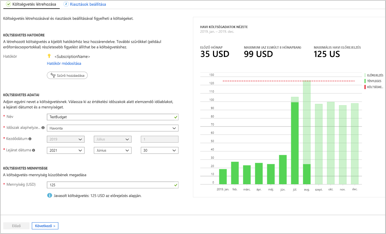This screenshot has width=386, height=234.
Task: Click the step 2 circle icon for Riasztások beállítása
Action: click(66, 4)
